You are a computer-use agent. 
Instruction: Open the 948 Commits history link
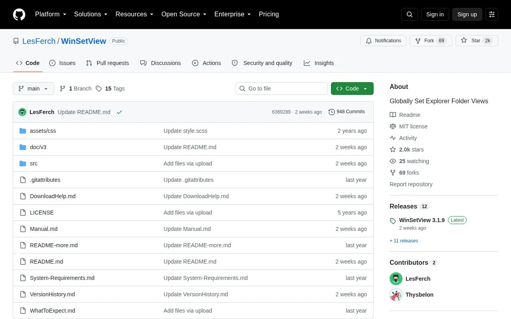[x=347, y=112]
